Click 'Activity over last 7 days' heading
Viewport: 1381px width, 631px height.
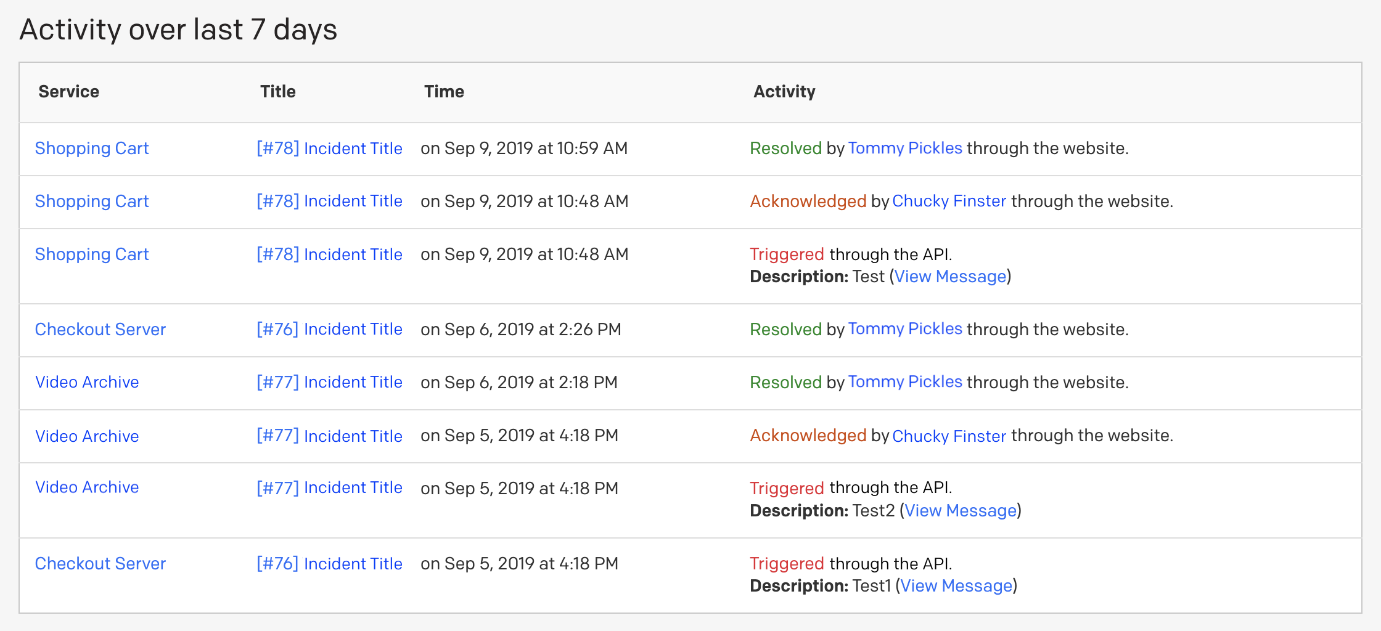click(179, 30)
